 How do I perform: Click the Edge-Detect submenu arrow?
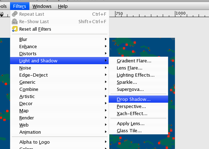(106, 74)
